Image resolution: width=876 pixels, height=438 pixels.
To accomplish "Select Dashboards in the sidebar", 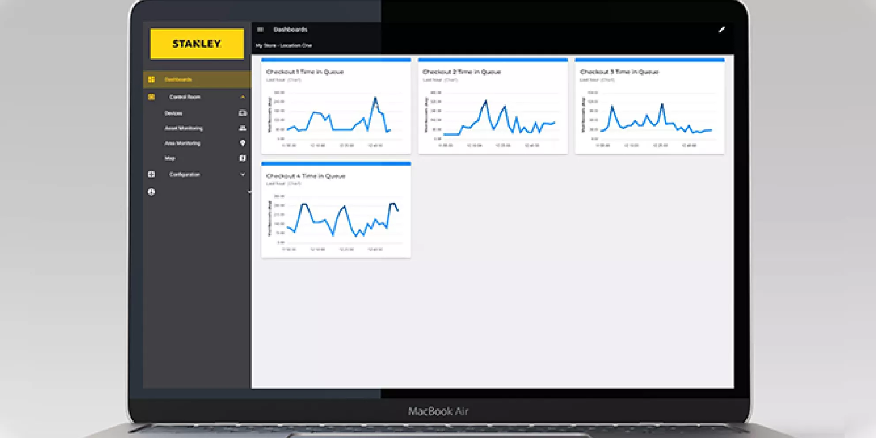I will coord(197,79).
